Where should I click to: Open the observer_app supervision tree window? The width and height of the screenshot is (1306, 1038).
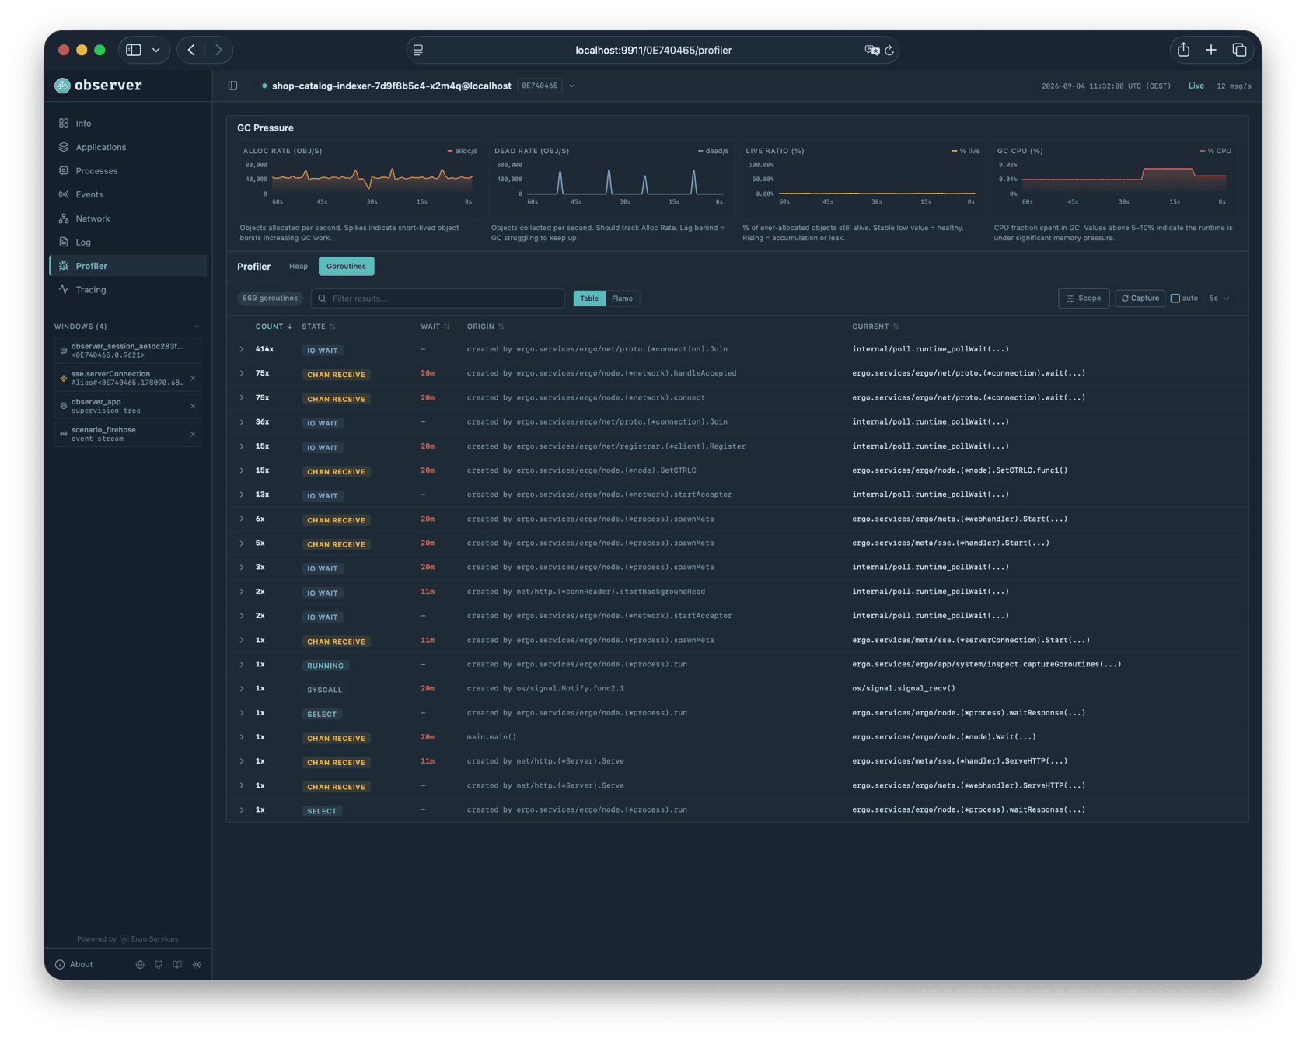(127, 406)
